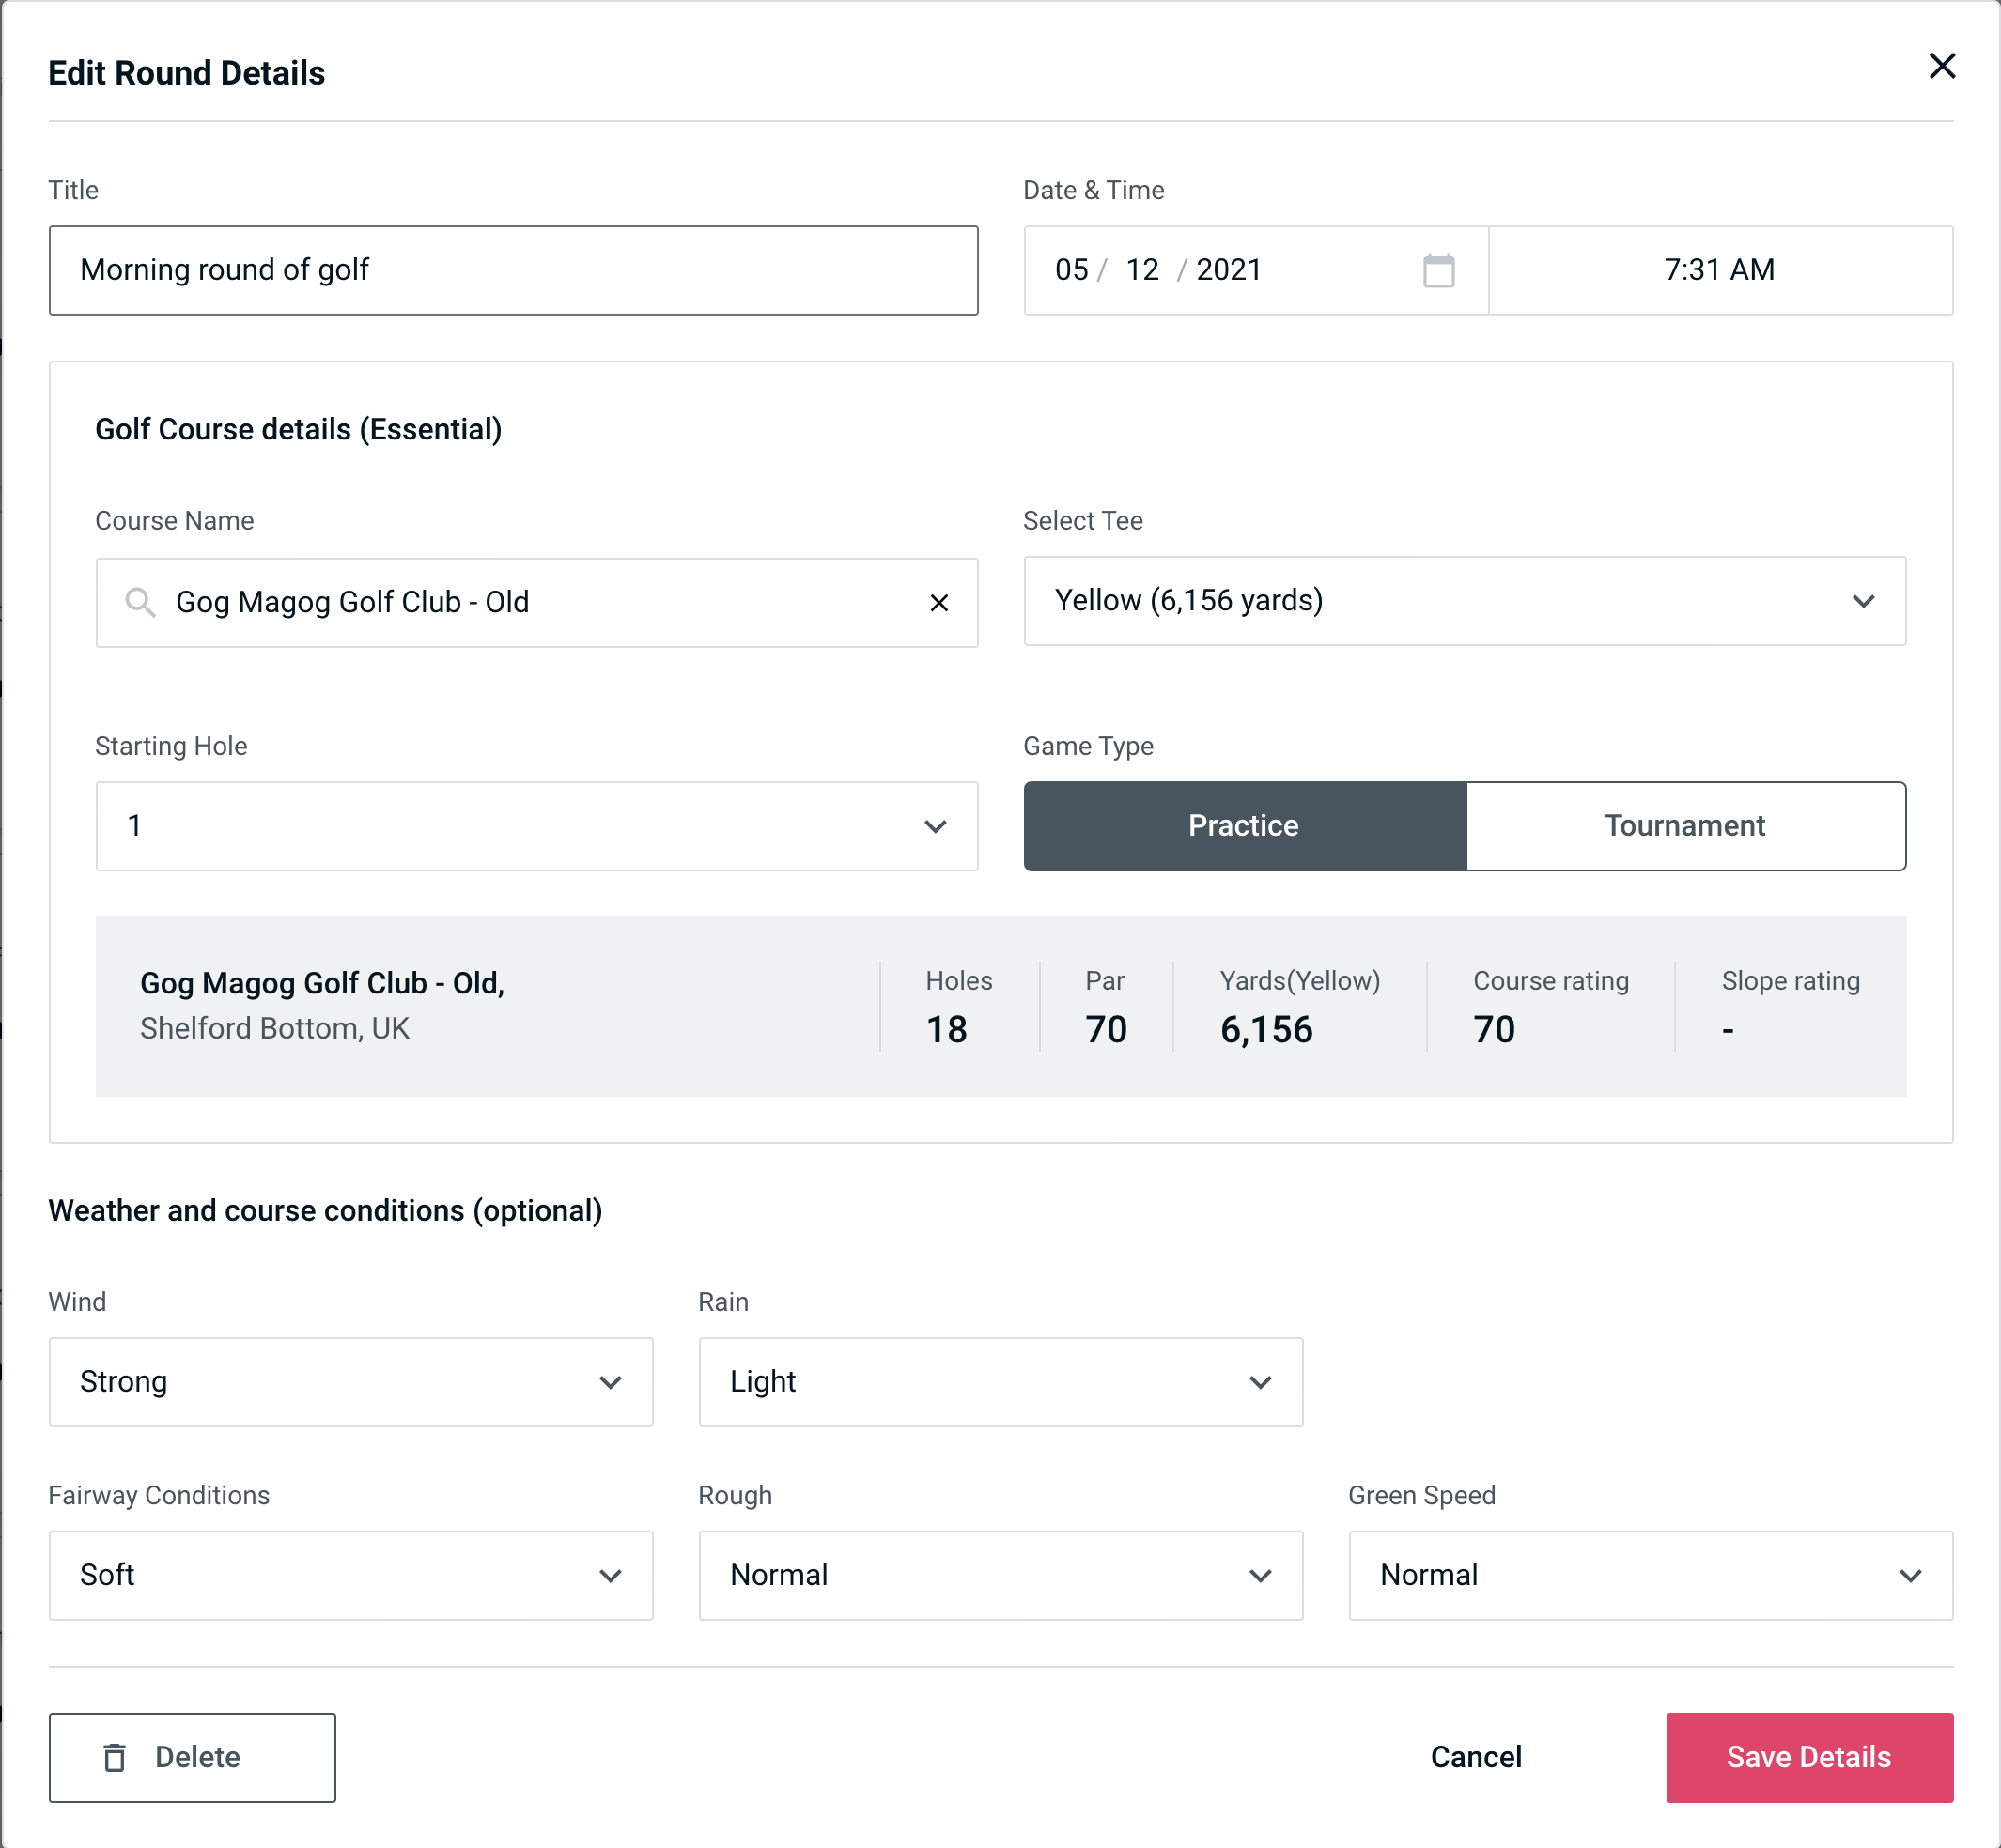Click the search icon in Course Name field
The image size is (2001, 1848).
pyautogui.click(x=139, y=603)
